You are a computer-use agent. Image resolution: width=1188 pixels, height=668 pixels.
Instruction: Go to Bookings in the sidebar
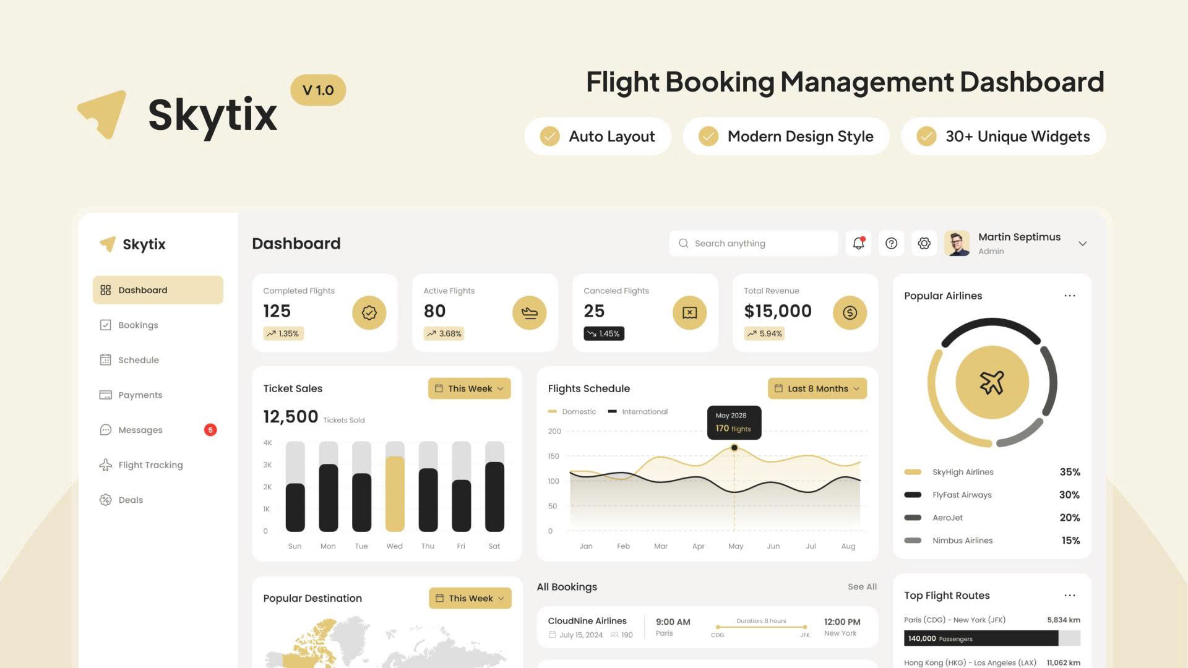click(158, 325)
